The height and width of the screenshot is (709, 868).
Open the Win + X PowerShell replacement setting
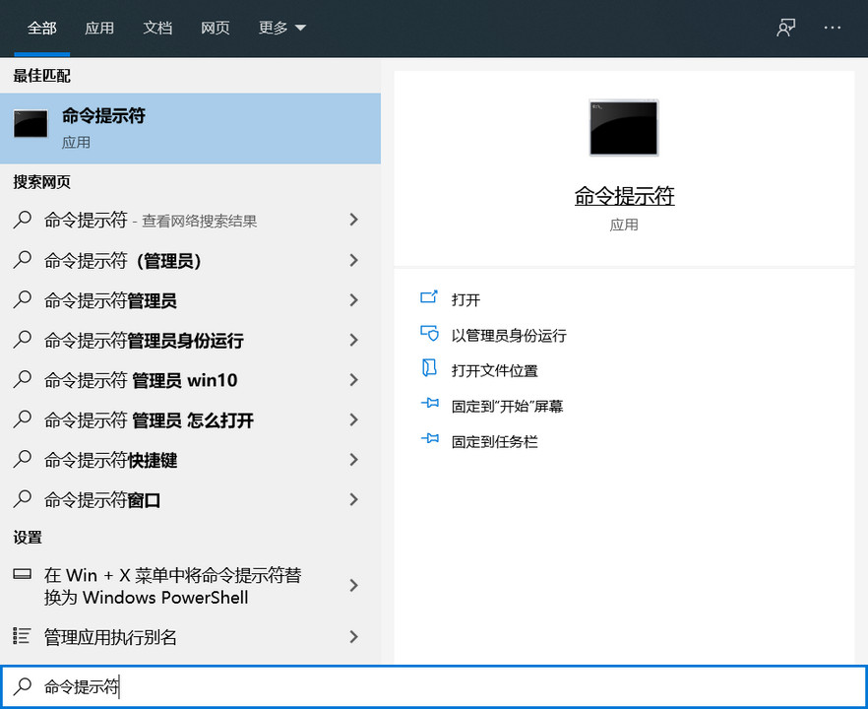tap(177, 585)
